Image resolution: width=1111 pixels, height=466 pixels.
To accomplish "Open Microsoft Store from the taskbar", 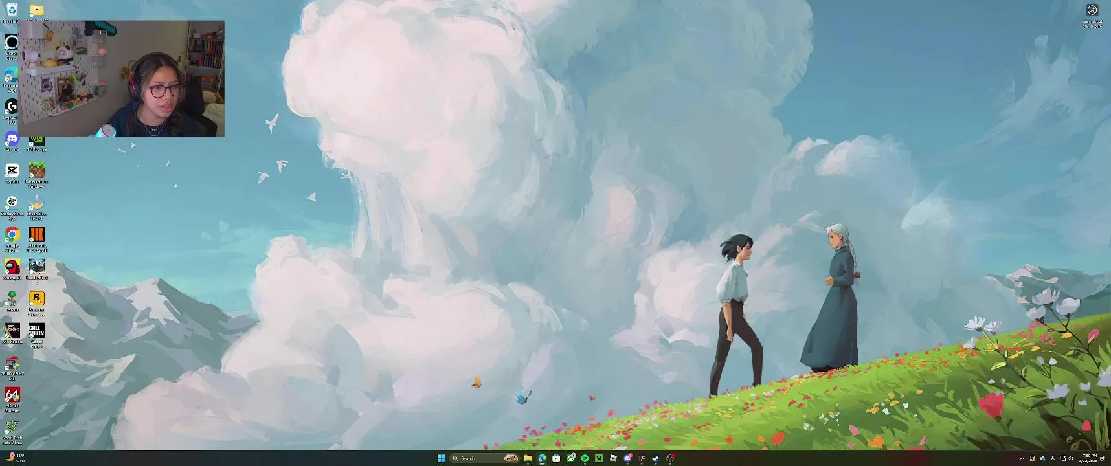I will (556, 458).
